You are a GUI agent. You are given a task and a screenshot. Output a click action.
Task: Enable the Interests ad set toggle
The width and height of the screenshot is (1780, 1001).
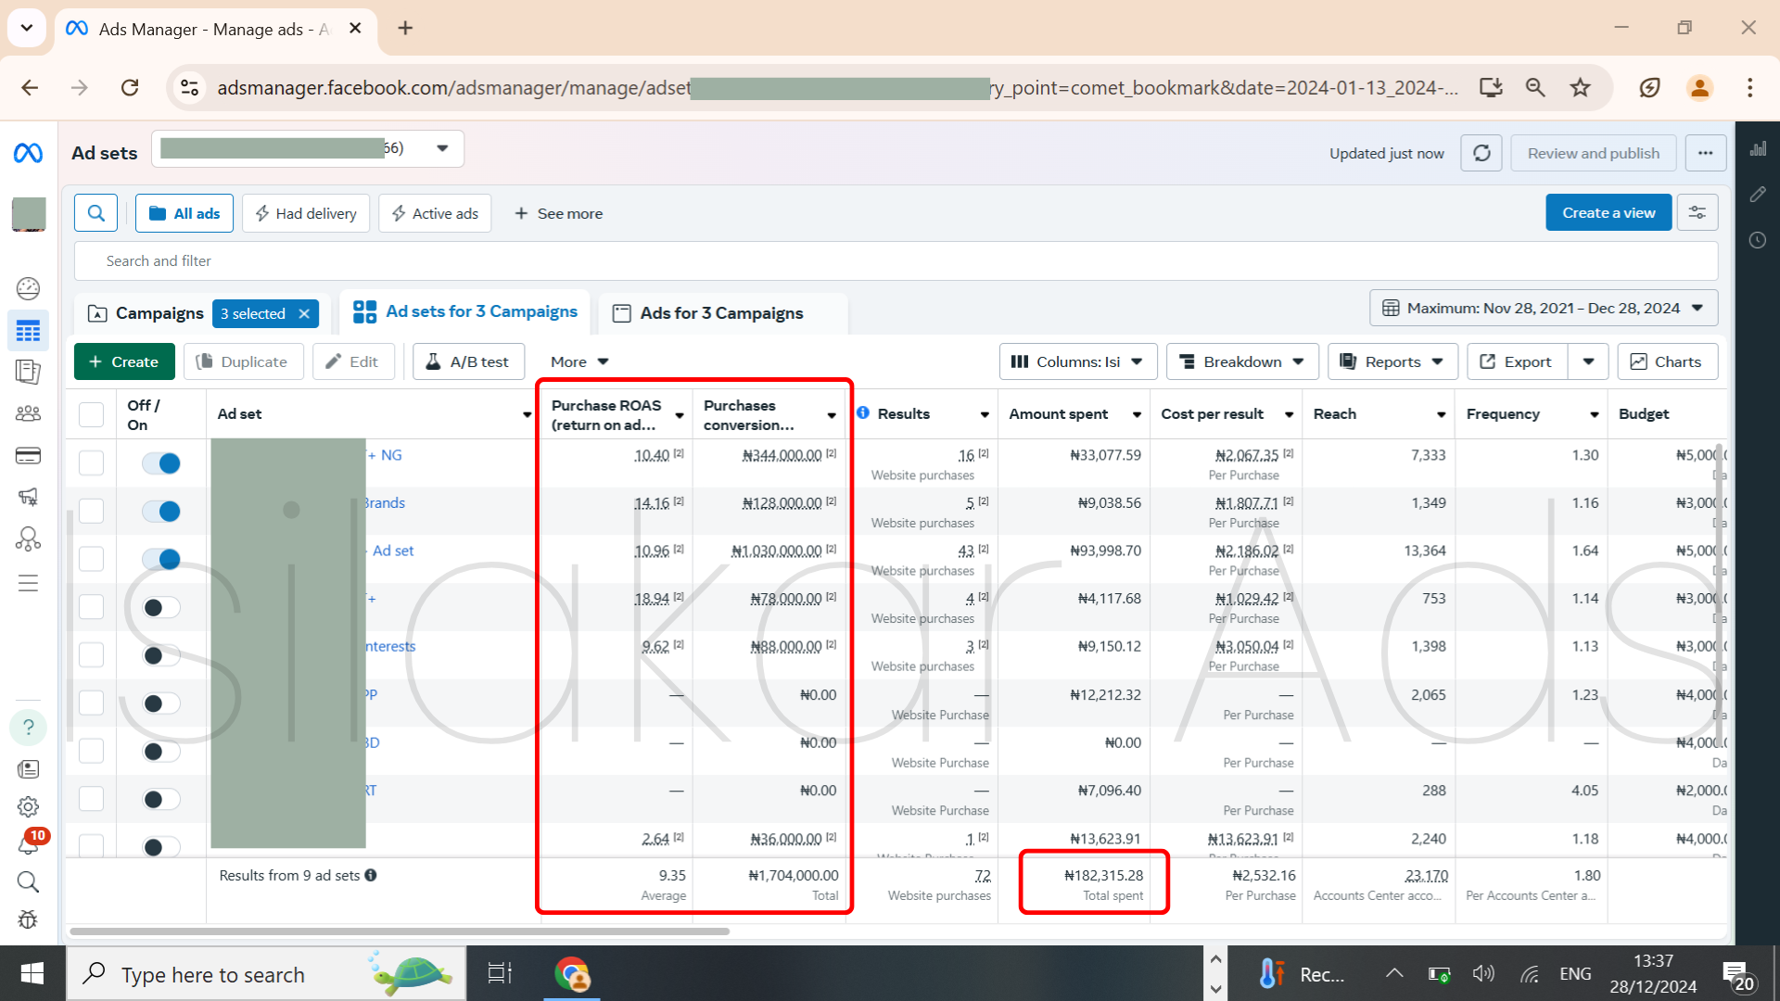point(161,655)
